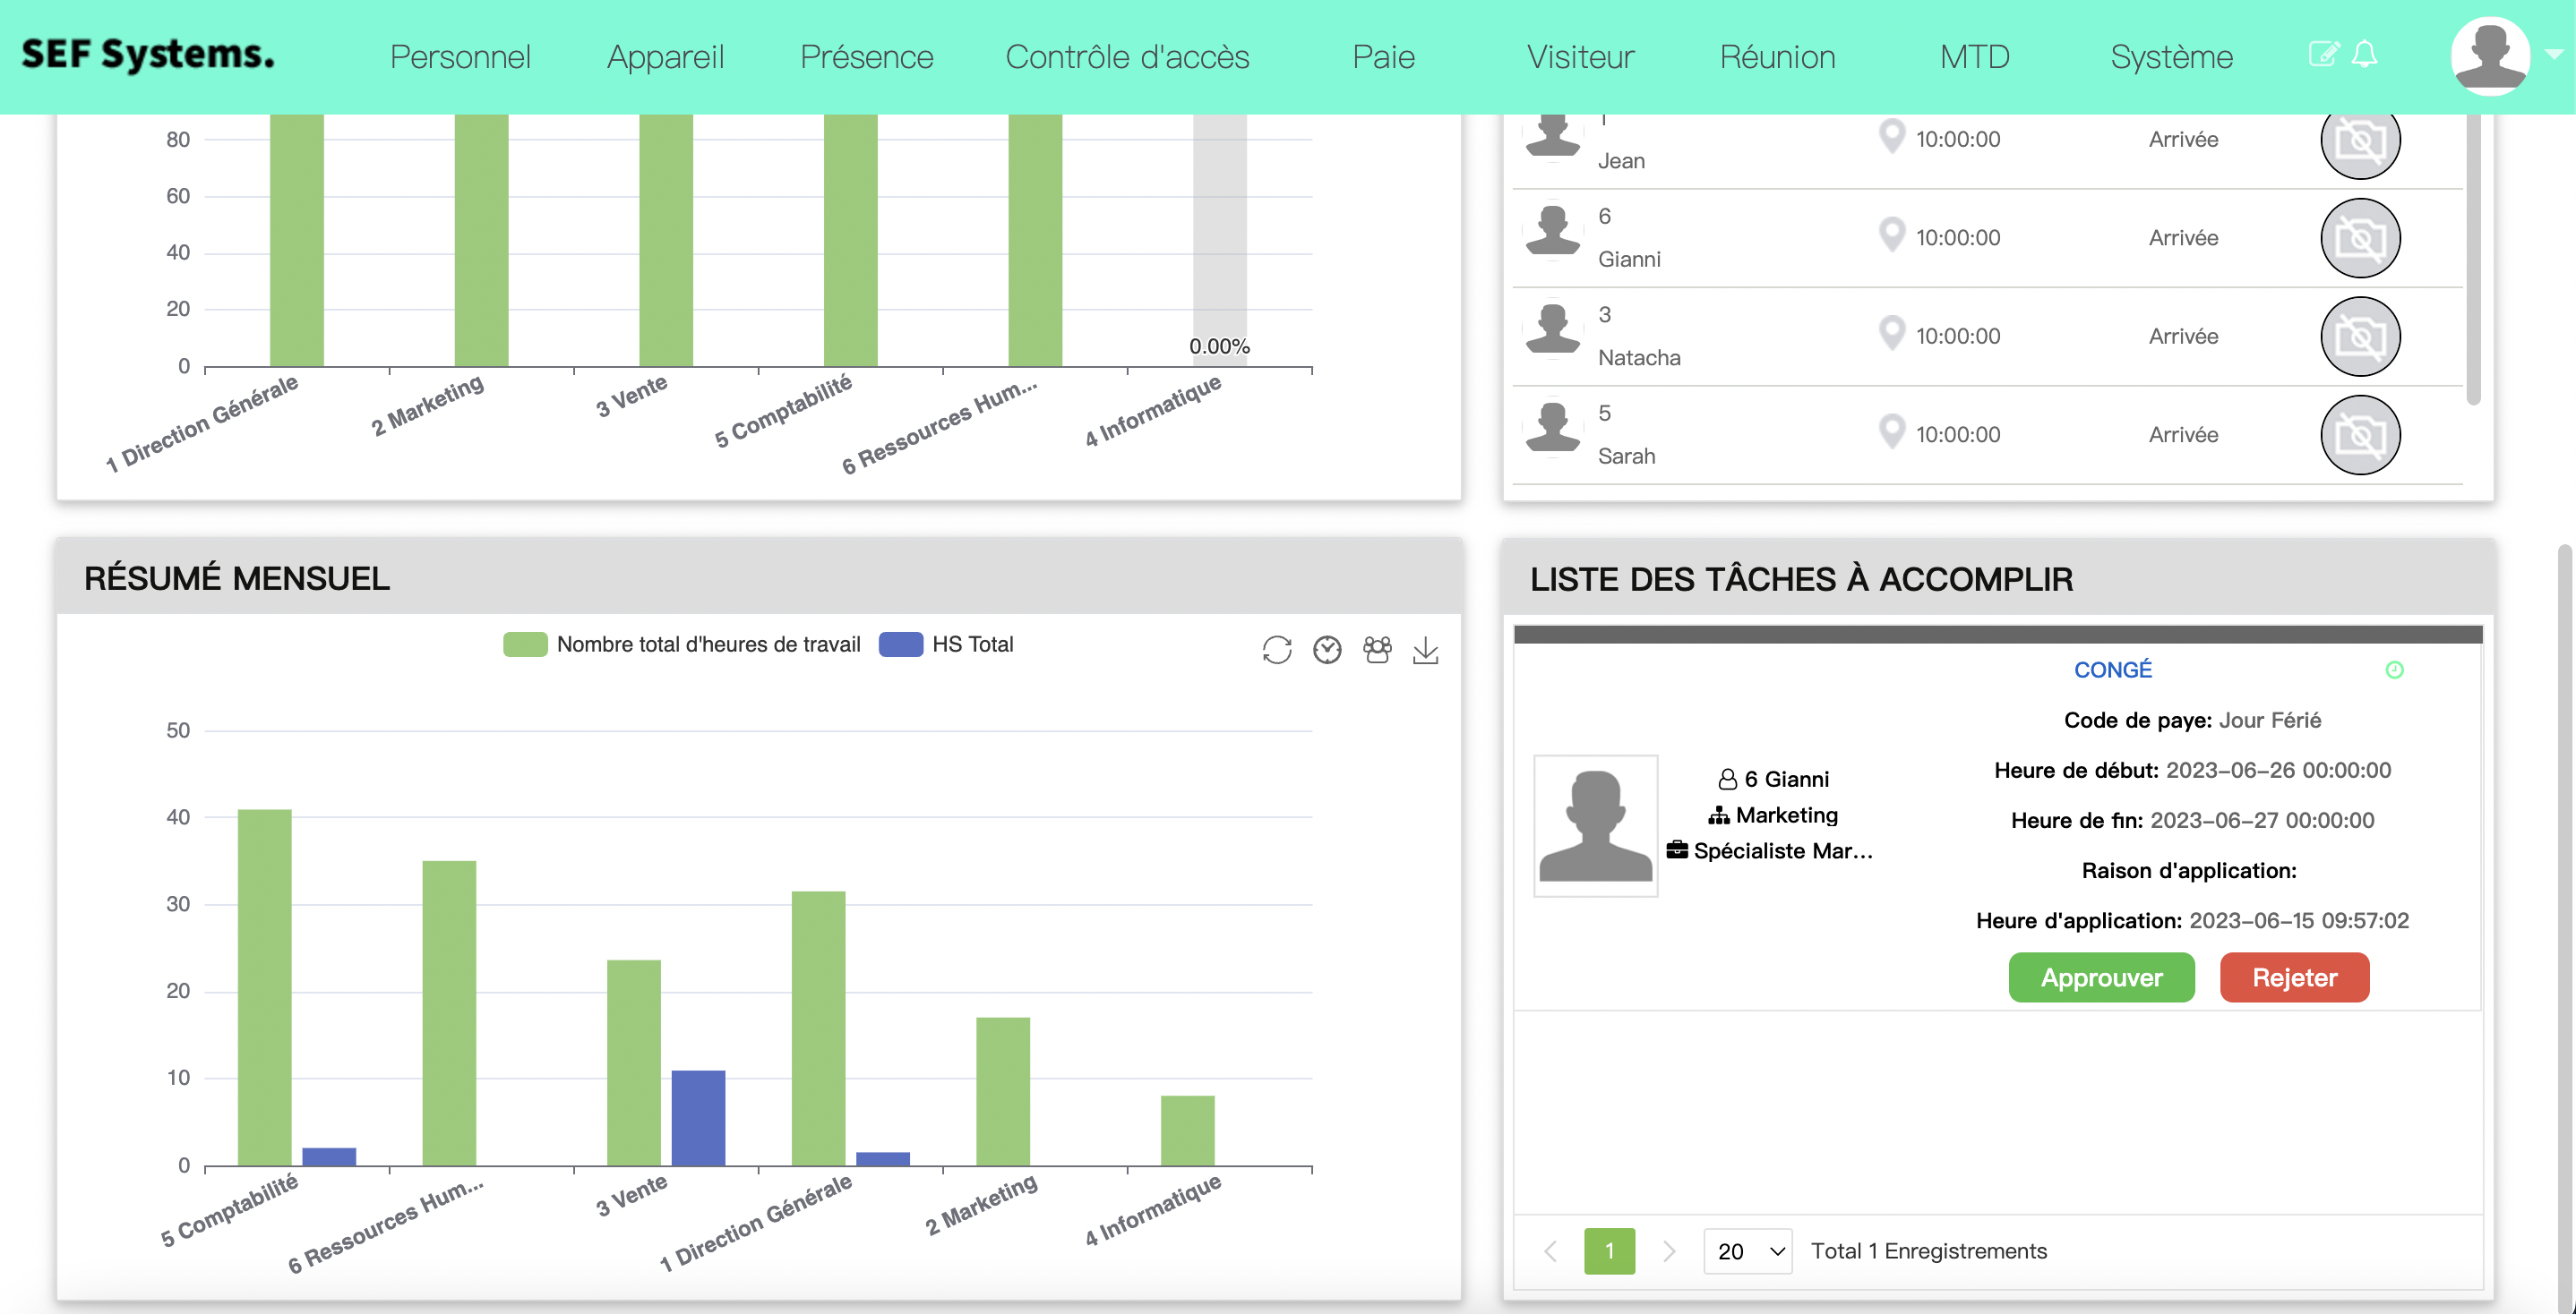Toggle the HS Total series in the legend
The height and width of the screenshot is (1314, 2576).
(x=946, y=644)
